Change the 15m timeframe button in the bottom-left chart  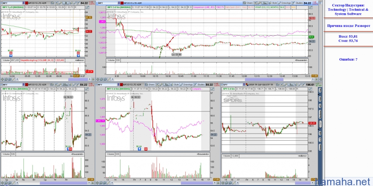[65, 84]
